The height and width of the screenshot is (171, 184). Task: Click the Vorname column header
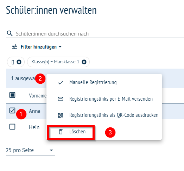(x=38, y=96)
